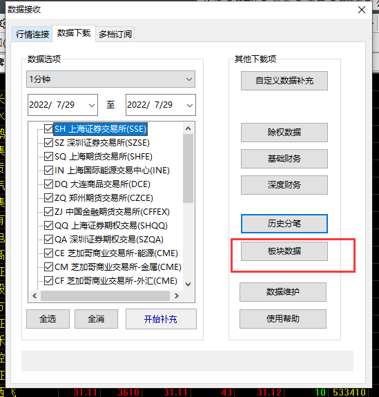
Task: Open the 多档订阅 tab
Action: click(115, 34)
